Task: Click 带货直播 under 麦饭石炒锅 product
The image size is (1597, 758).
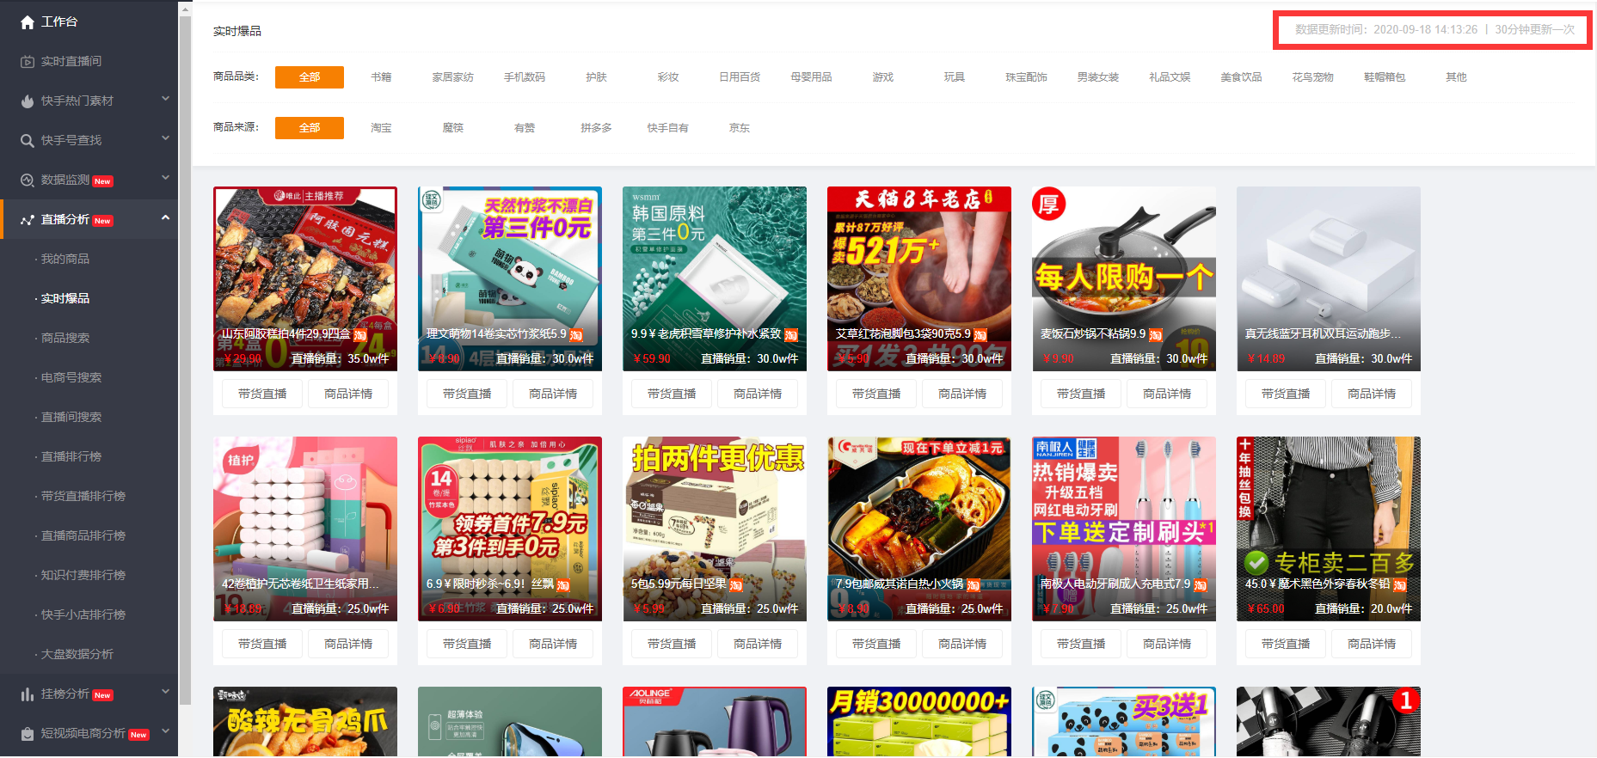Action: point(1081,394)
